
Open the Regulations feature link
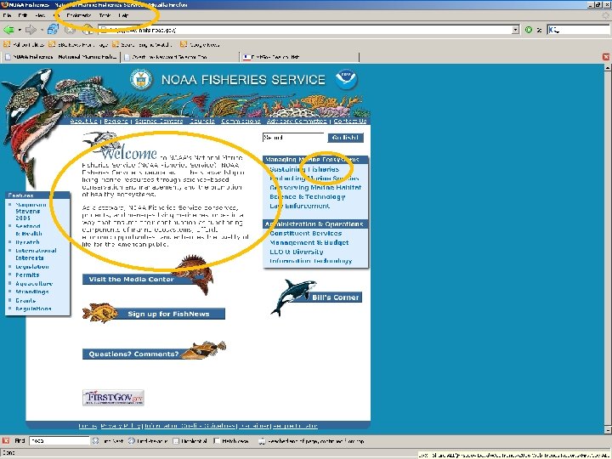[x=33, y=309]
